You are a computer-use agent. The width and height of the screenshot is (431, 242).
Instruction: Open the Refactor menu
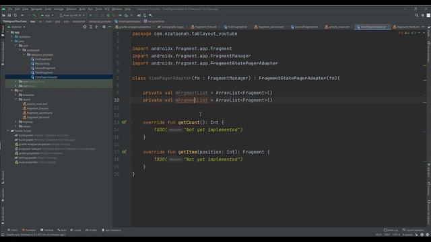(x=71, y=9)
